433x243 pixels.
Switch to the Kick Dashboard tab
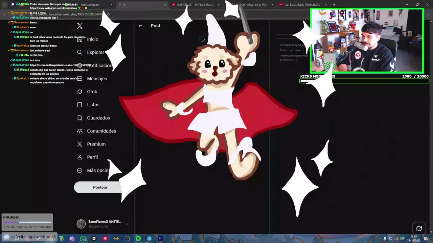pos(89,5)
